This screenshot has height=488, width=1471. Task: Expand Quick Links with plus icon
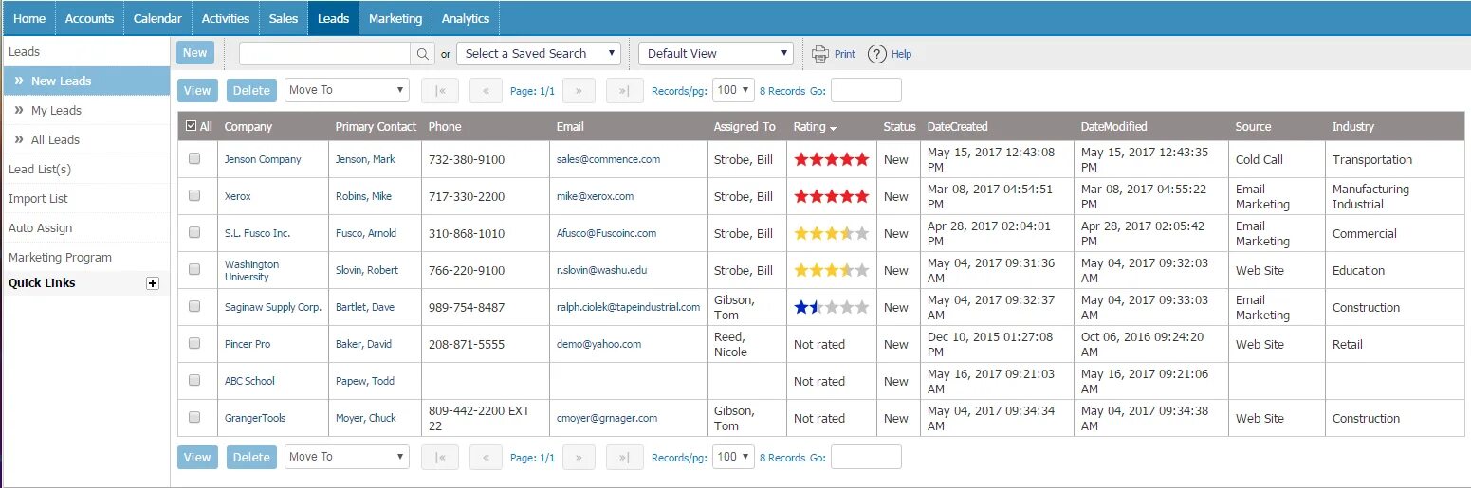pyautogui.click(x=153, y=283)
